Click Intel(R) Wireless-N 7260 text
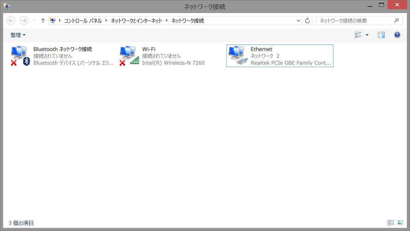Viewport: 410px width, 231px height. click(173, 63)
